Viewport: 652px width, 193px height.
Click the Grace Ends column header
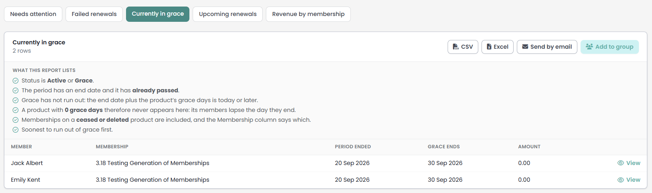pyautogui.click(x=444, y=147)
